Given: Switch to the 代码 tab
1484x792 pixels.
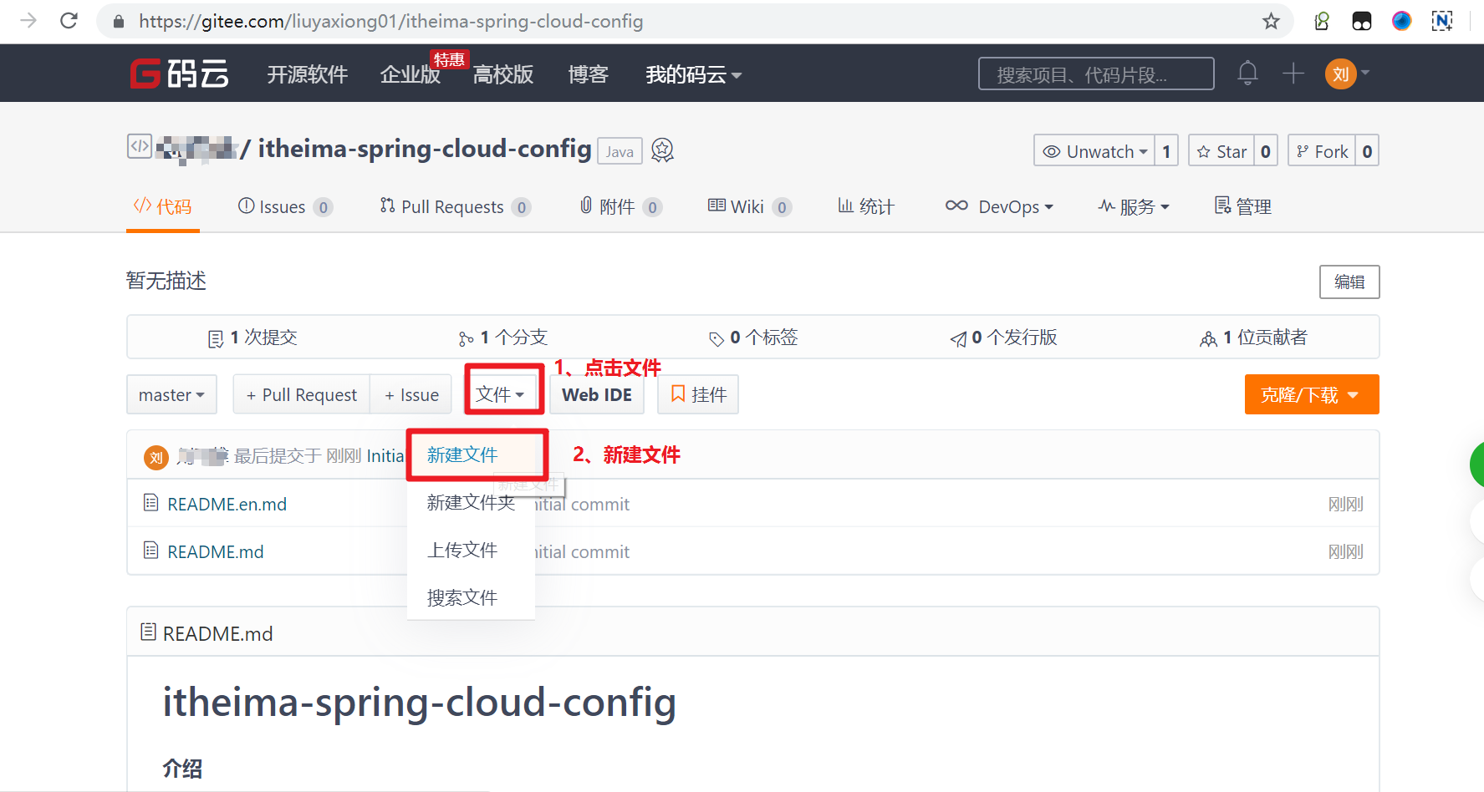Looking at the screenshot, I should point(163,206).
